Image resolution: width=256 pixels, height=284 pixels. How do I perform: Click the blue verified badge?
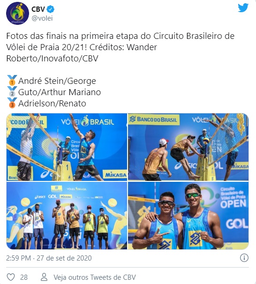pyautogui.click(x=51, y=9)
